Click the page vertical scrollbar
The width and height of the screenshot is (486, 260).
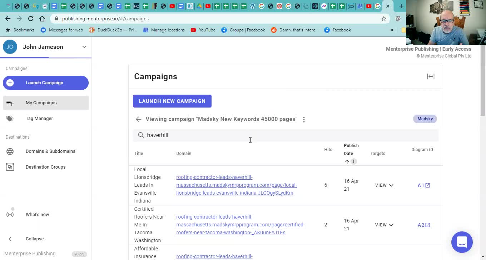[483, 80]
